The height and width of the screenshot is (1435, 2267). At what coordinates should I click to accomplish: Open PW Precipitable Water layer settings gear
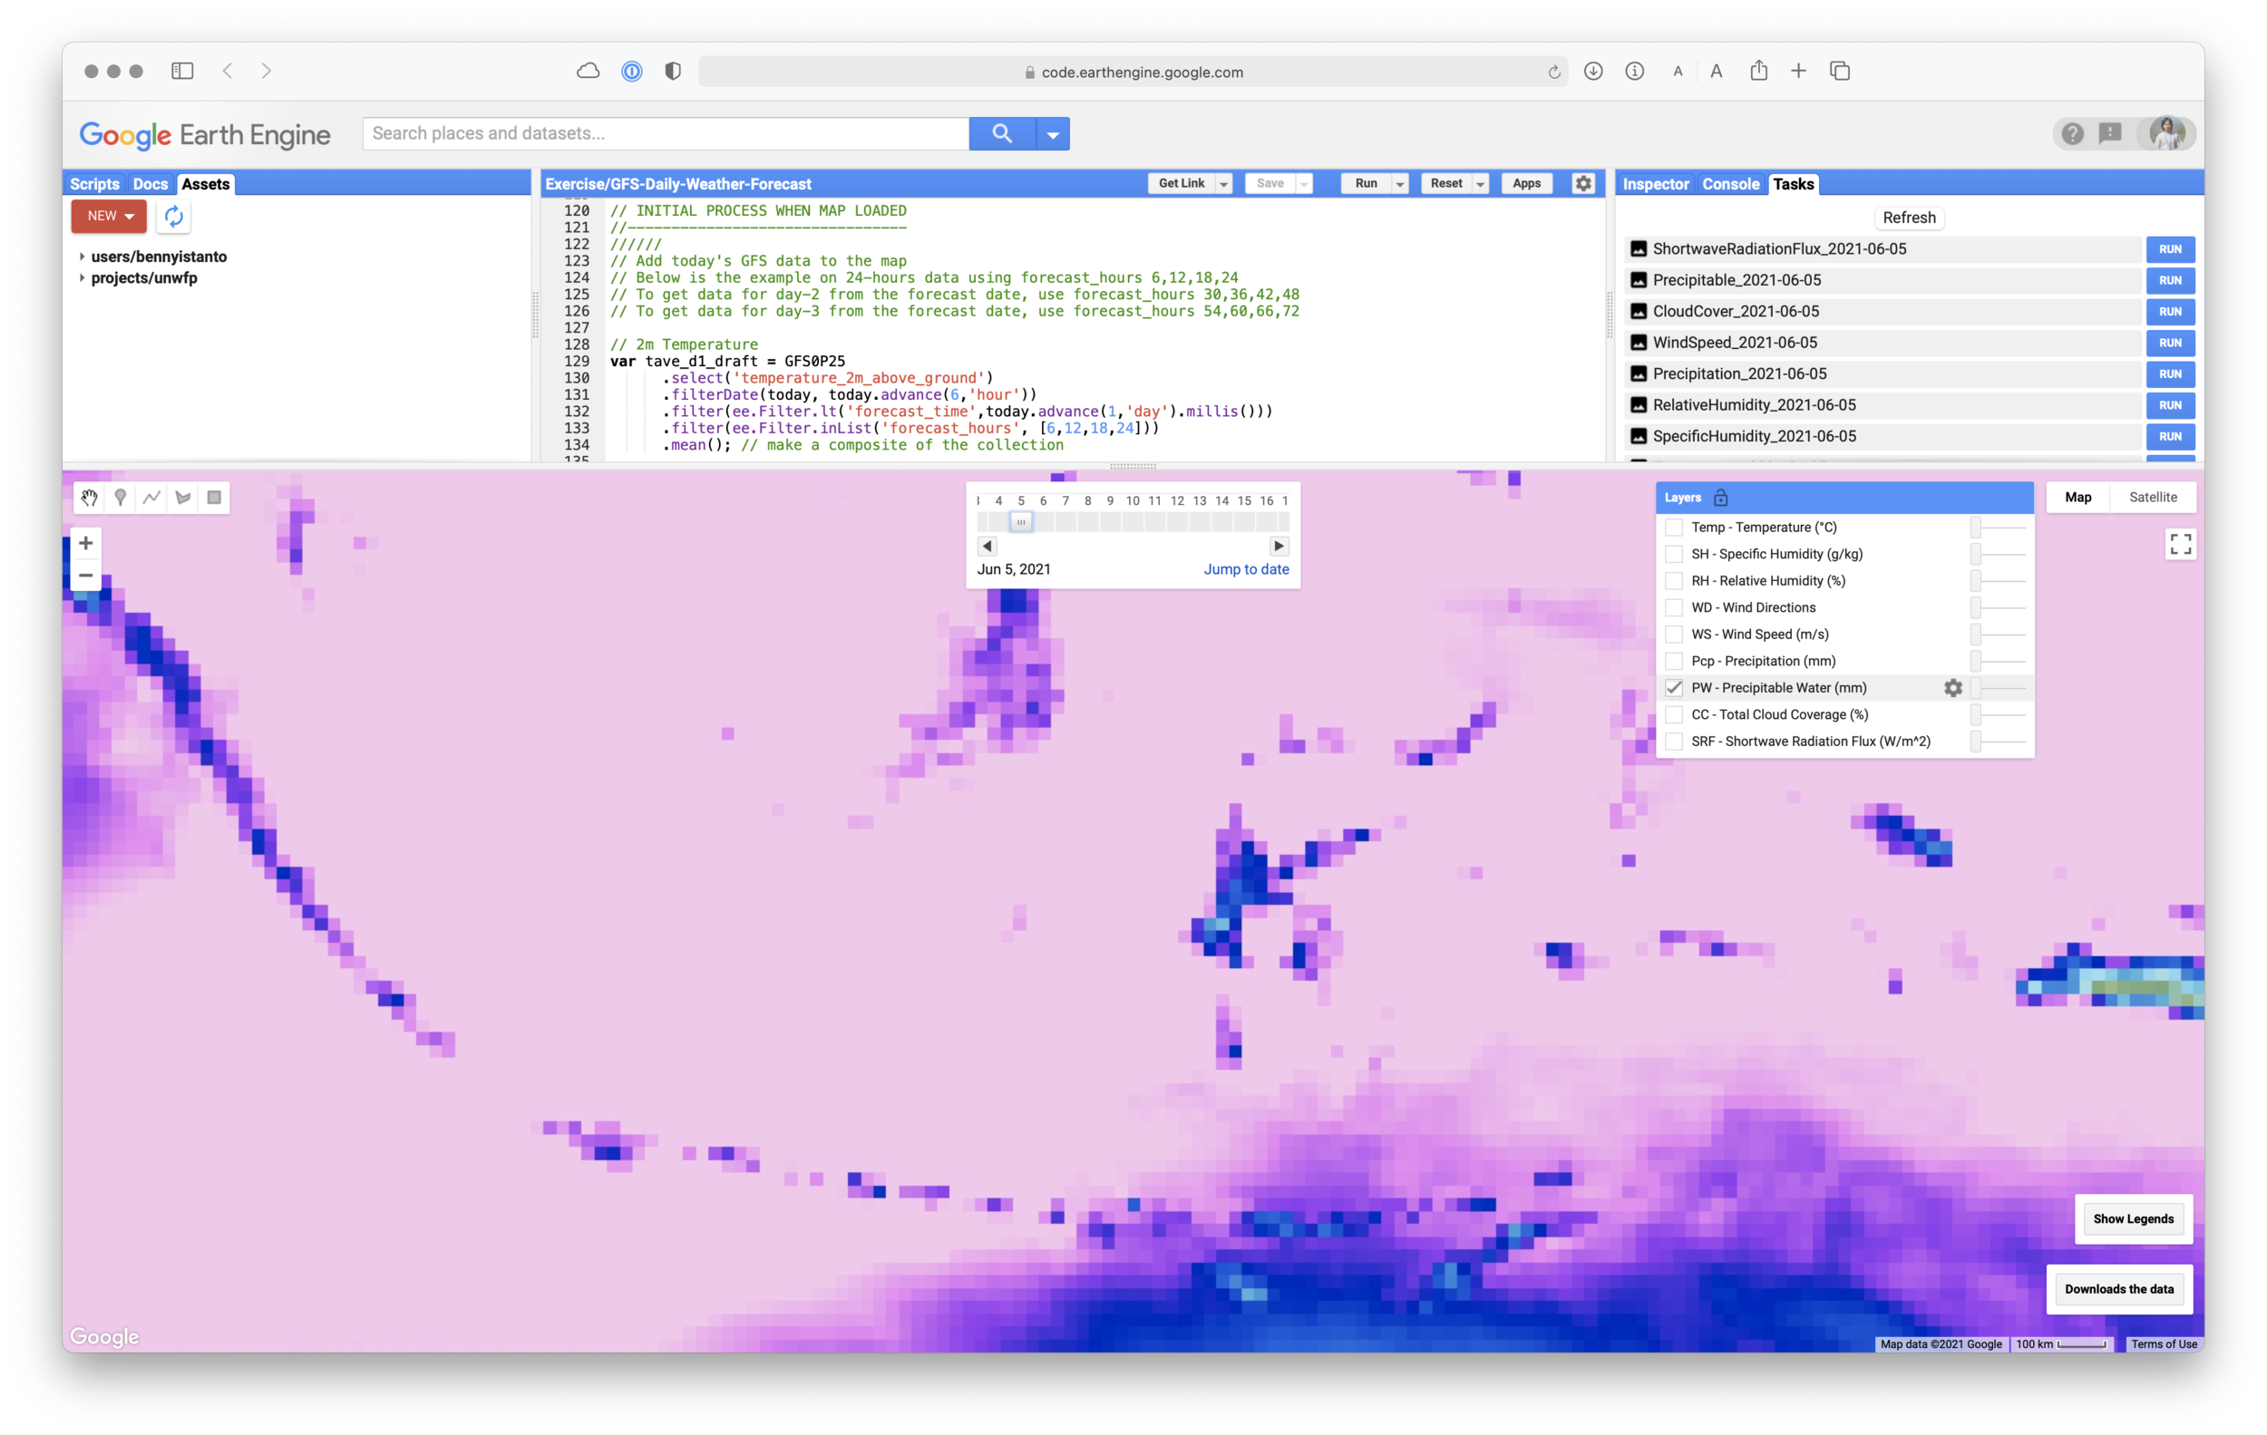(1952, 688)
